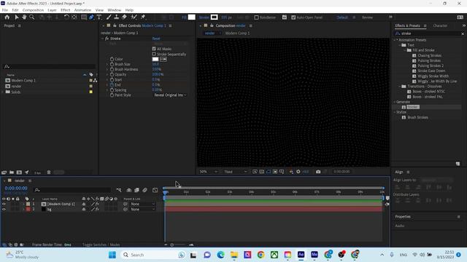Open the File menu

[x=5, y=10]
